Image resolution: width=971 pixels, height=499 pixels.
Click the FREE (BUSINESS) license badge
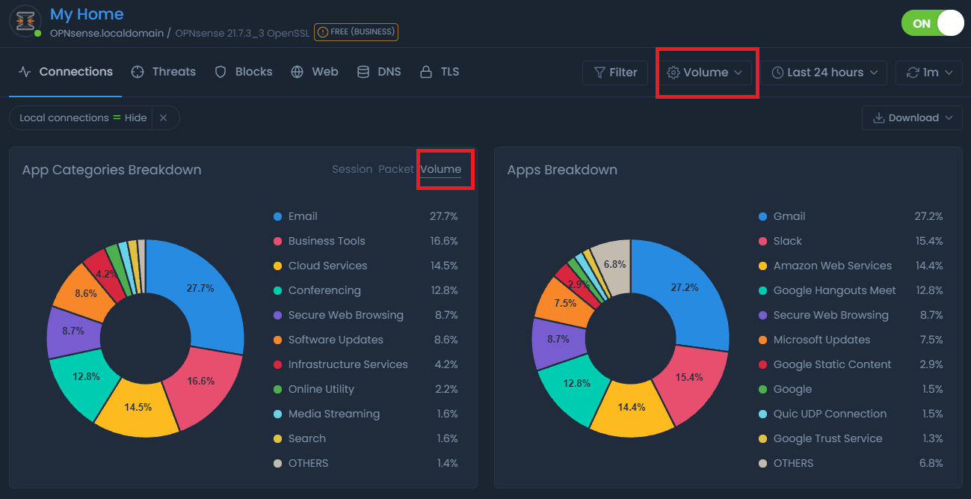coord(356,32)
